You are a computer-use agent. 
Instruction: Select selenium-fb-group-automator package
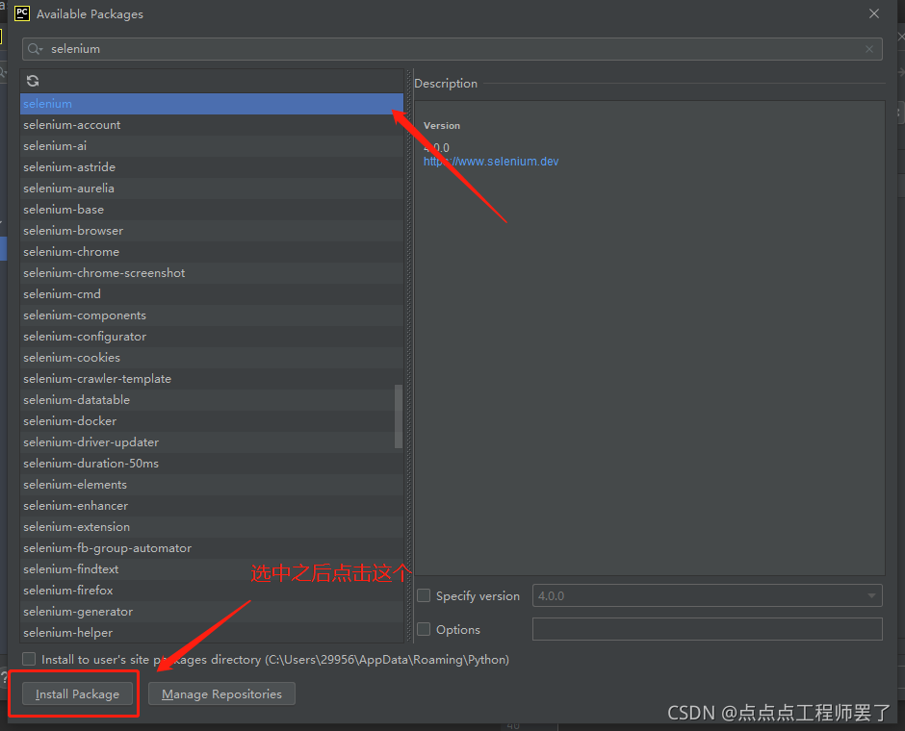click(x=211, y=547)
